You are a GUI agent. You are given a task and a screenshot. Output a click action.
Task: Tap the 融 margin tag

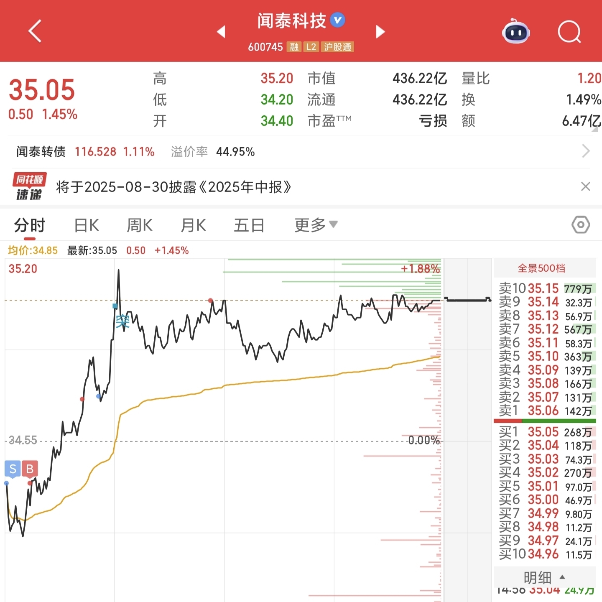294,47
